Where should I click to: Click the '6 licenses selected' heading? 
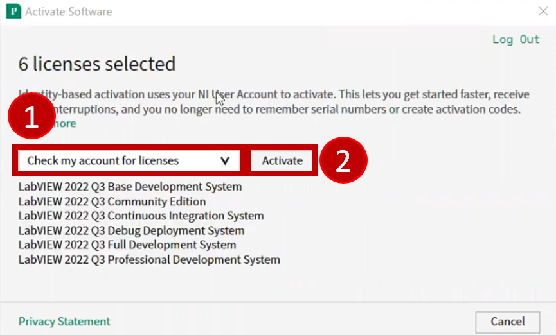97,64
